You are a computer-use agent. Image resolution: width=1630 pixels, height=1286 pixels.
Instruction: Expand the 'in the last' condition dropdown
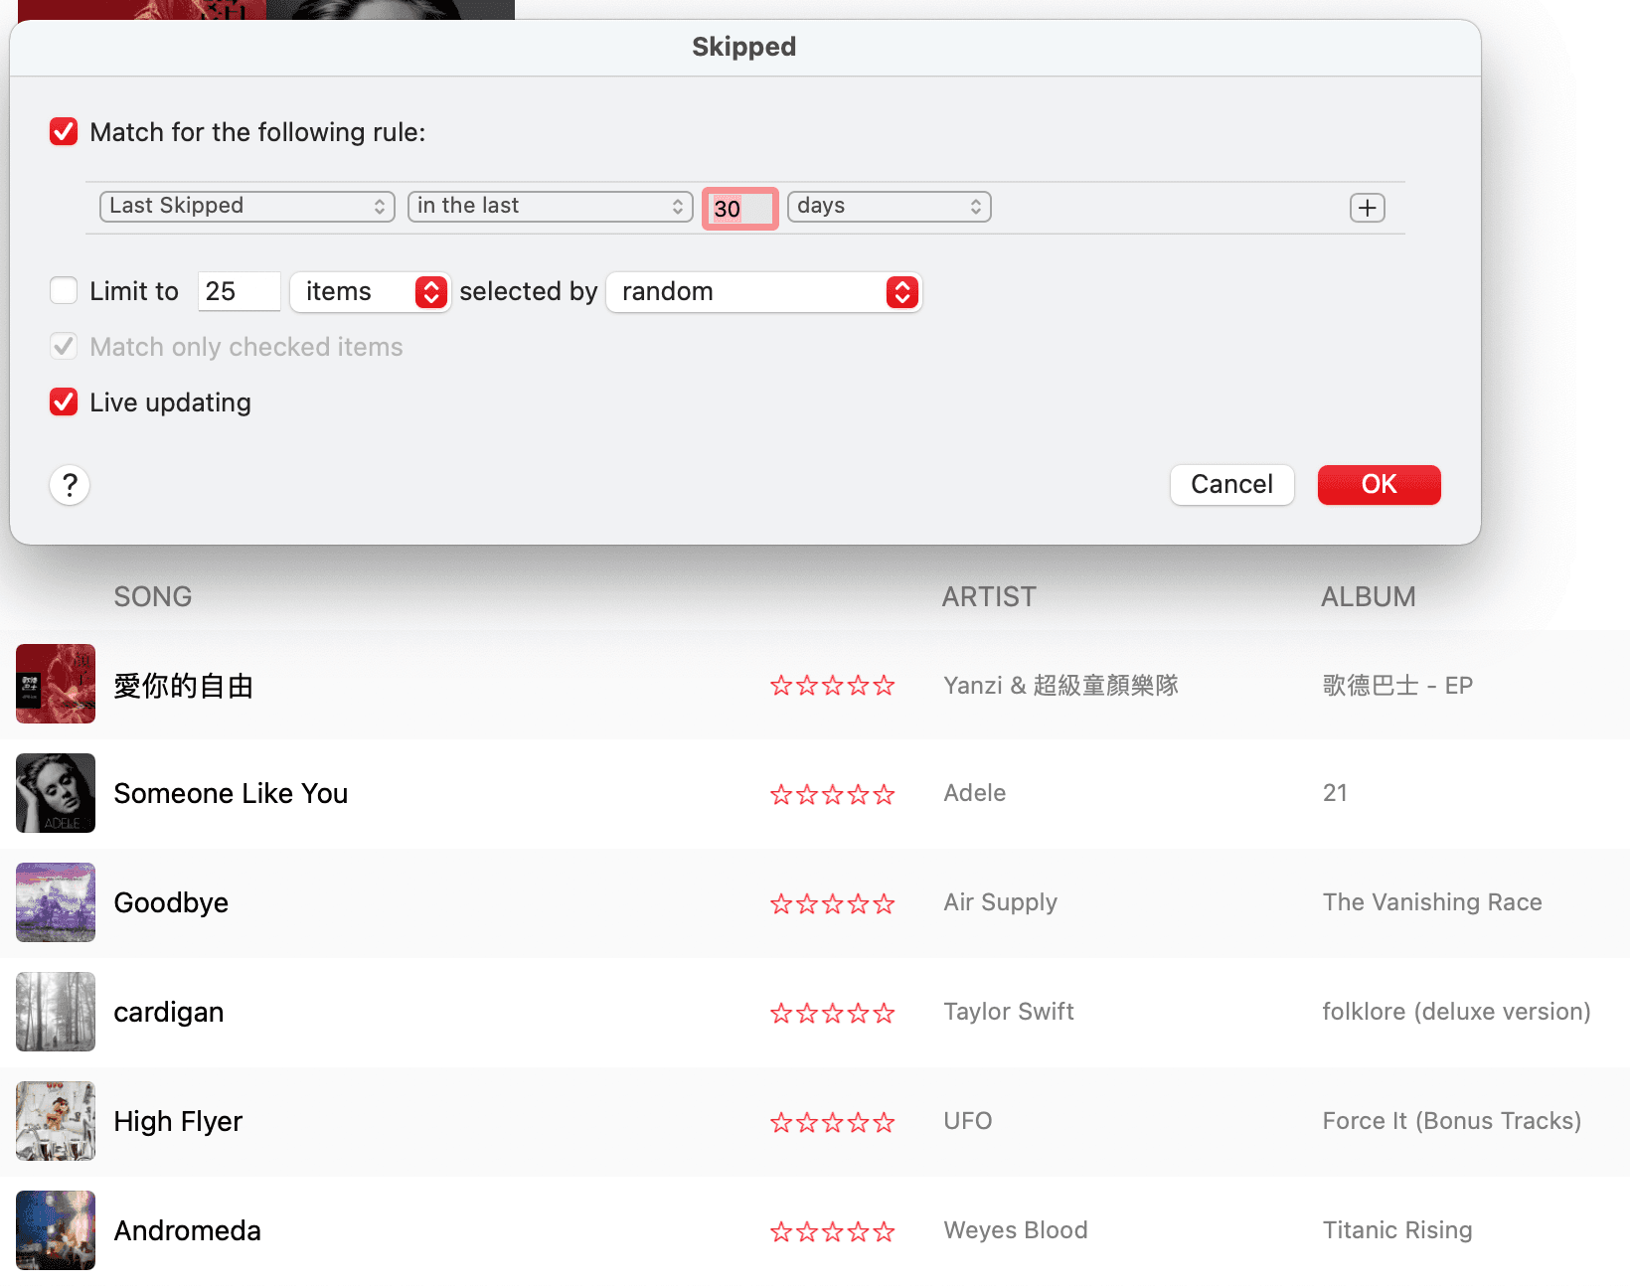(550, 206)
